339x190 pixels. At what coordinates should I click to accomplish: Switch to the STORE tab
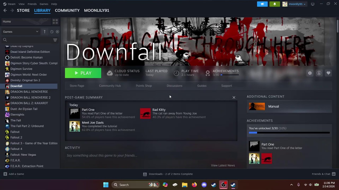(x=23, y=10)
